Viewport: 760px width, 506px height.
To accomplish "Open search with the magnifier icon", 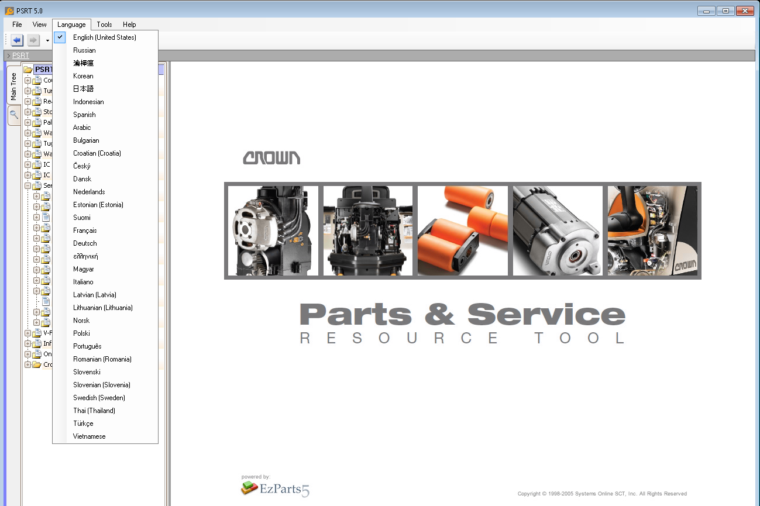I will (13, 115).
